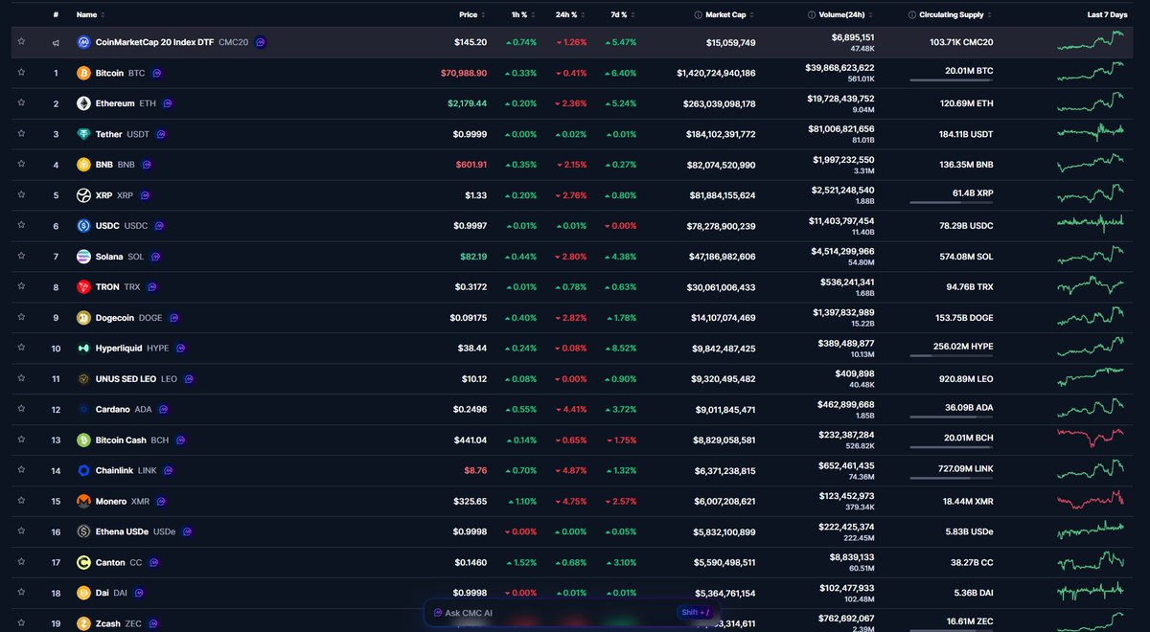Open the Ethena USDe name link
Screen dimensions: 1150x632
(123, 532)
